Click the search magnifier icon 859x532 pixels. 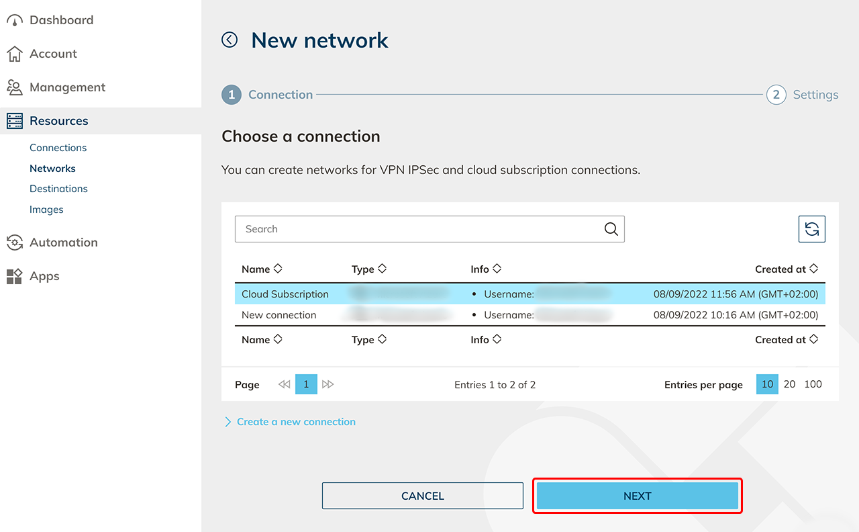(611, 229)
